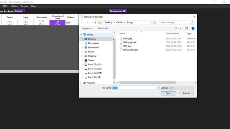The height and width of the screenshot is (129, 230).
Task: Collapse the This PC tree node
Action: 80,35
